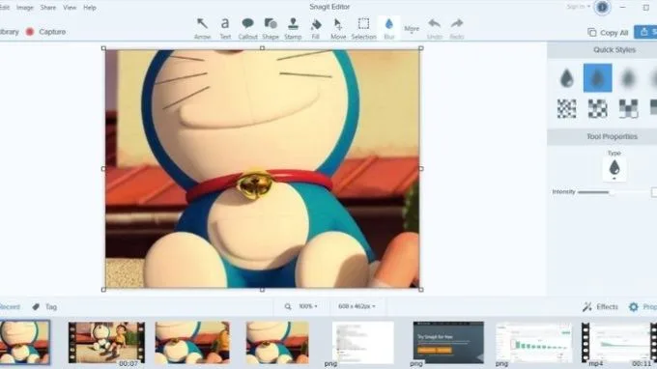Open the Image menu
Image resolution: width=657 pixels, height=369 pixels.
(x=25, y=8)
